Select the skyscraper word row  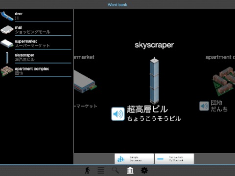(x=36, y=57)
